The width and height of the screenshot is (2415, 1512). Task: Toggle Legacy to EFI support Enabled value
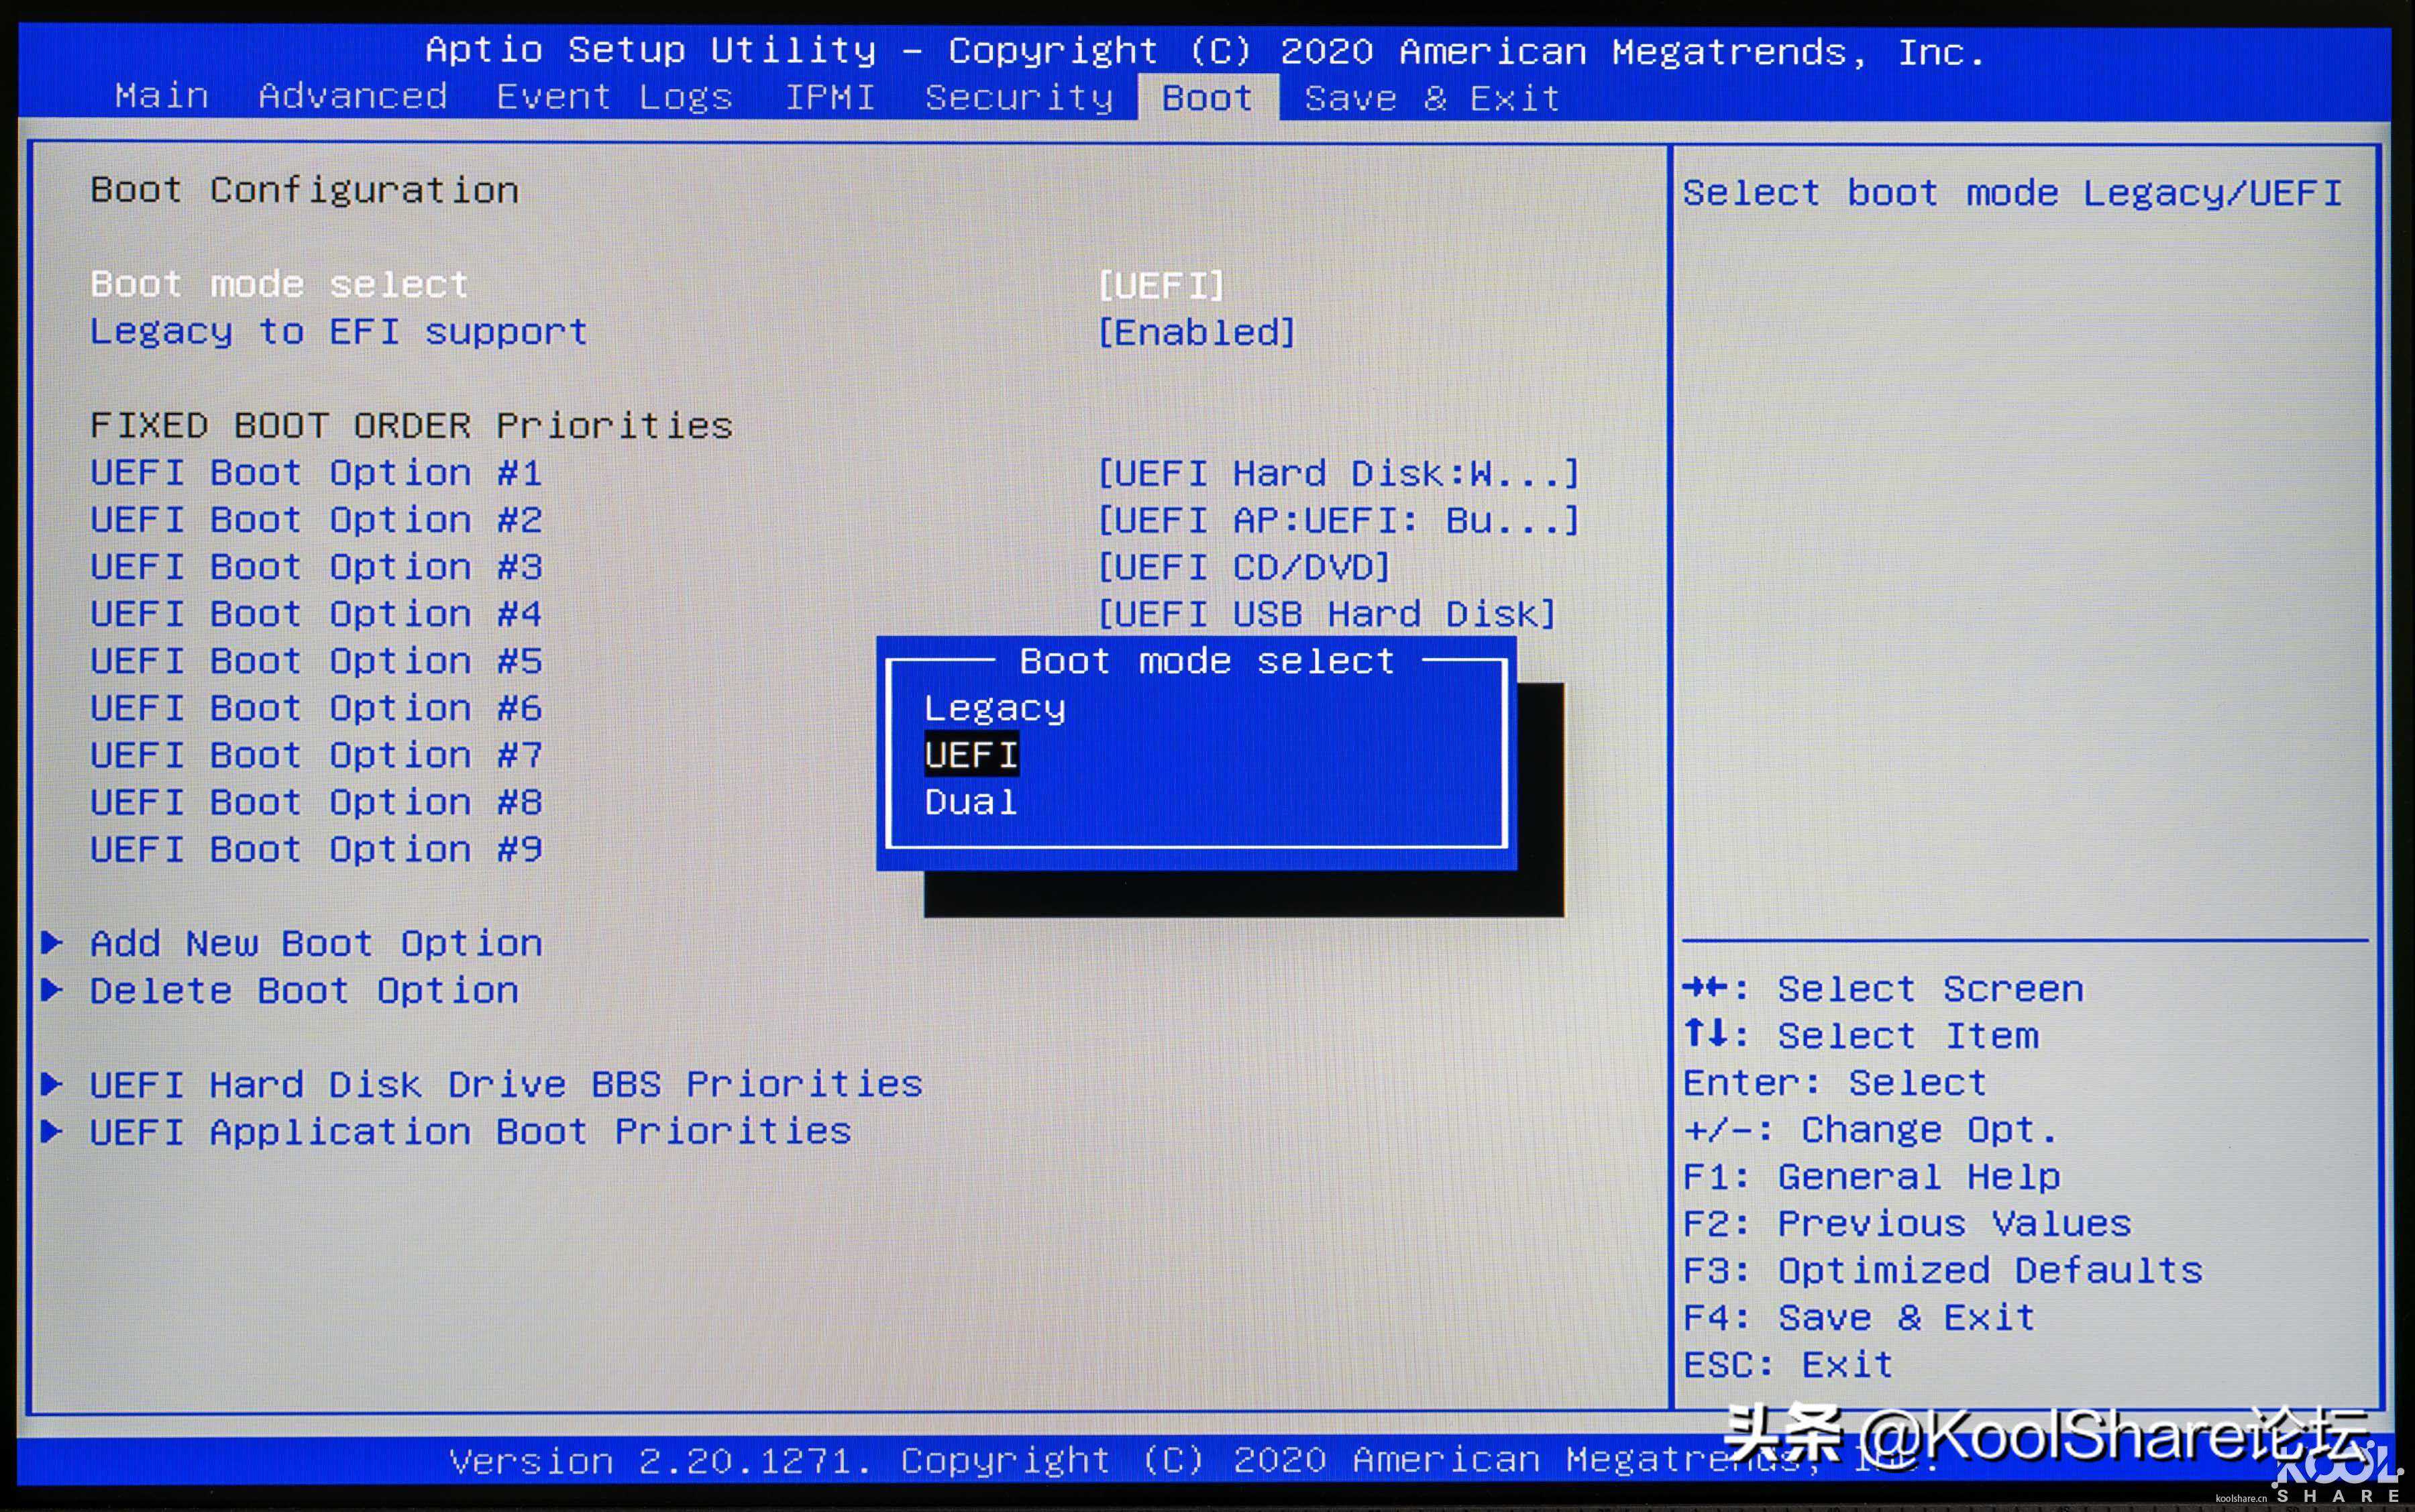[x=1196, y=332]
